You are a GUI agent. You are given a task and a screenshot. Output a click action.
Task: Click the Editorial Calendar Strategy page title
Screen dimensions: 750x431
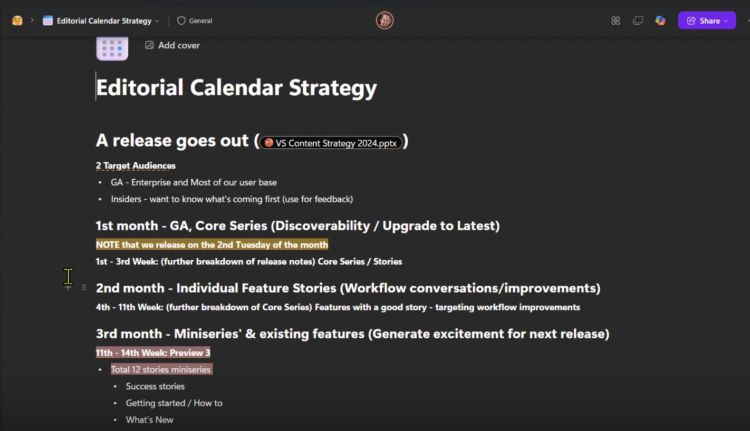click(236, 87)
